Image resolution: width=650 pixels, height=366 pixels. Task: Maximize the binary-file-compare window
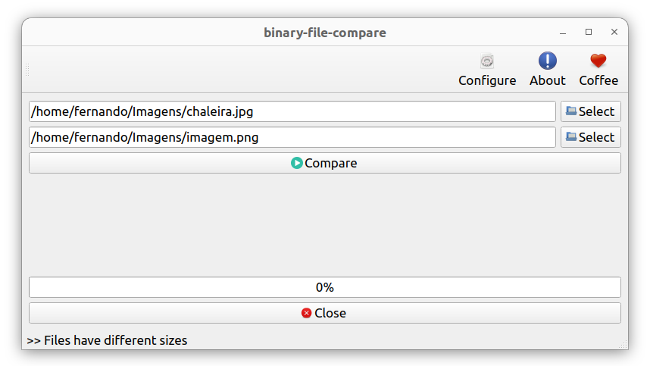click(589, 32)
